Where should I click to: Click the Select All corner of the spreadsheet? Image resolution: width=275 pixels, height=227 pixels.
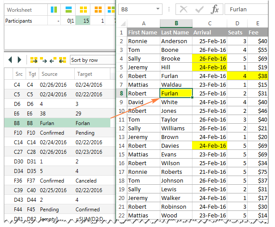[x=122, y=24]
